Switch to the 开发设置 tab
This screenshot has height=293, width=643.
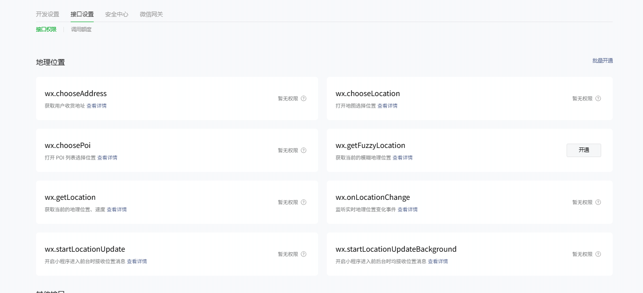(x=48, y=14)
